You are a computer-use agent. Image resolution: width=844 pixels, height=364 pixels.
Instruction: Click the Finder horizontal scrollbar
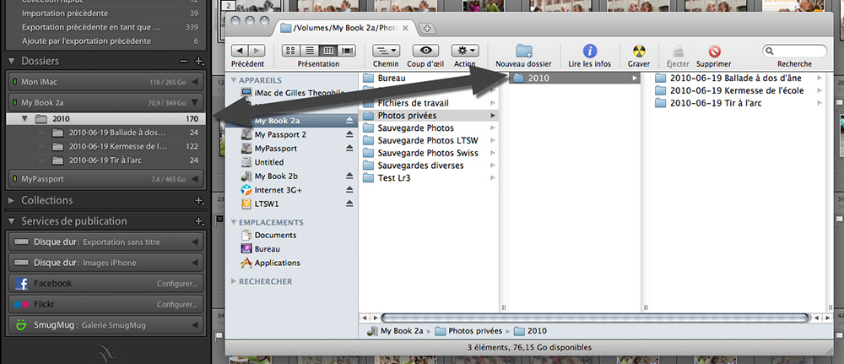pyautogui.click(x=594, y=318)
